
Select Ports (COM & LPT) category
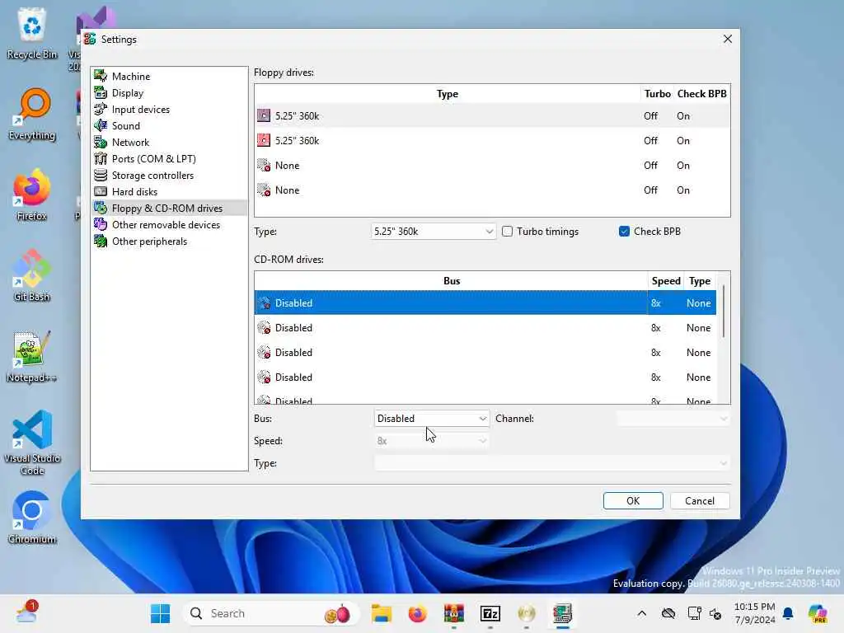pos(153,159)
